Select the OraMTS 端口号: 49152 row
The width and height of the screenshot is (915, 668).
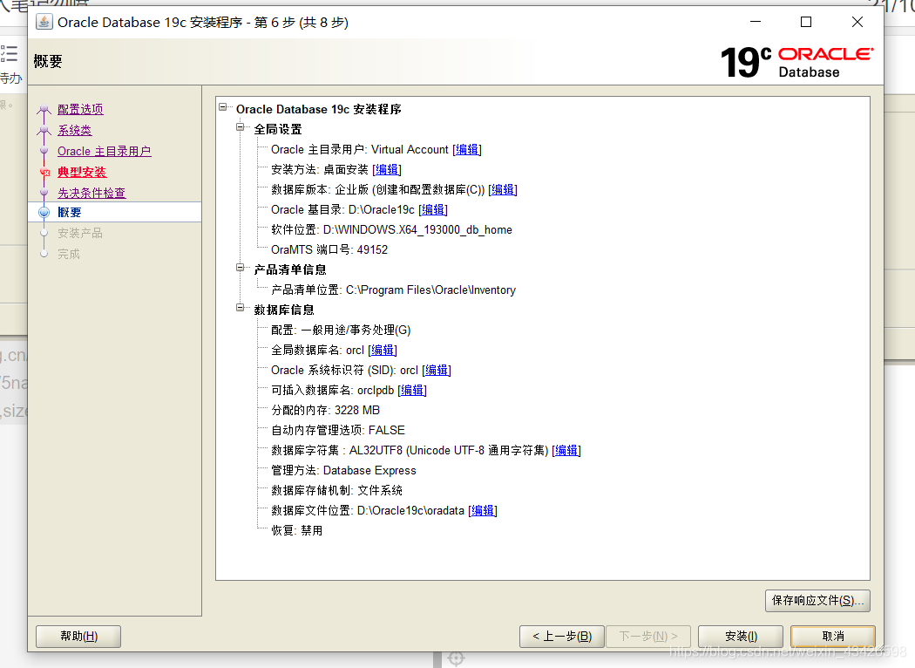(x=329, y=250)
